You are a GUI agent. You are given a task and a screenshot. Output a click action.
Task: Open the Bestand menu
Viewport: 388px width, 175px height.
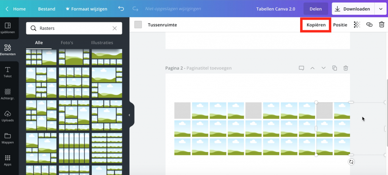(x=46, y=9)
